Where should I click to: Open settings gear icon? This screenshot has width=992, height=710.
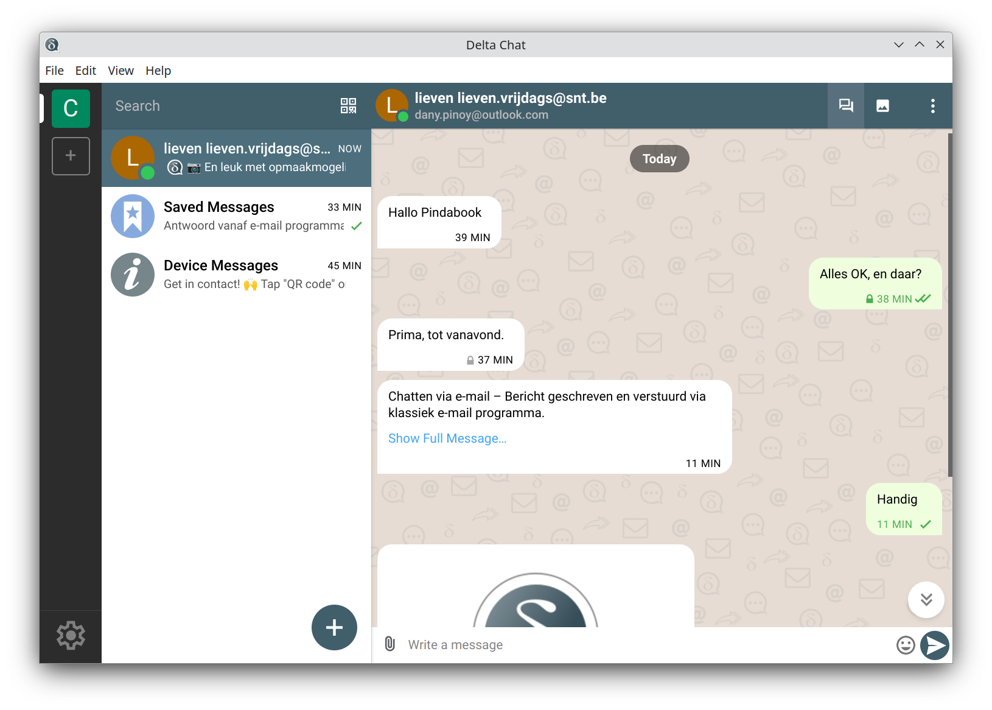point(71,635)
